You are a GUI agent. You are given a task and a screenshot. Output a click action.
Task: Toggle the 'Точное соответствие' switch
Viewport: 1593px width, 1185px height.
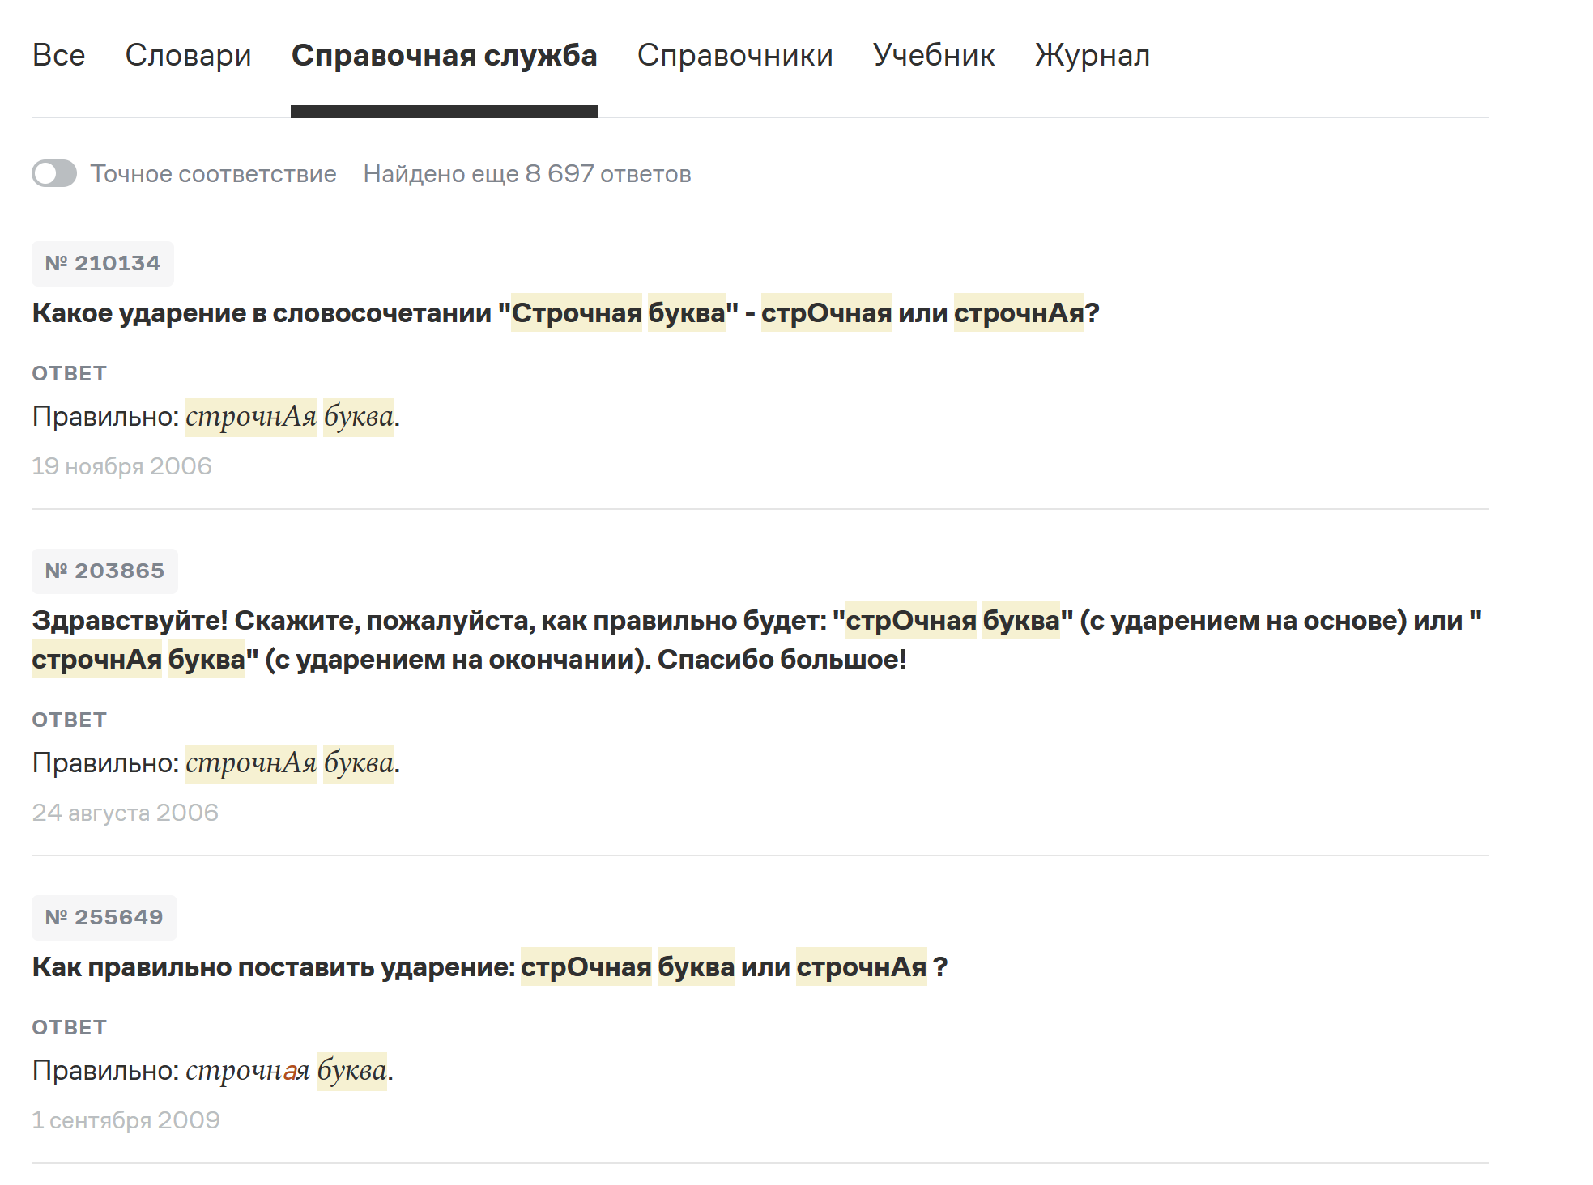click(x=54, y=173)
